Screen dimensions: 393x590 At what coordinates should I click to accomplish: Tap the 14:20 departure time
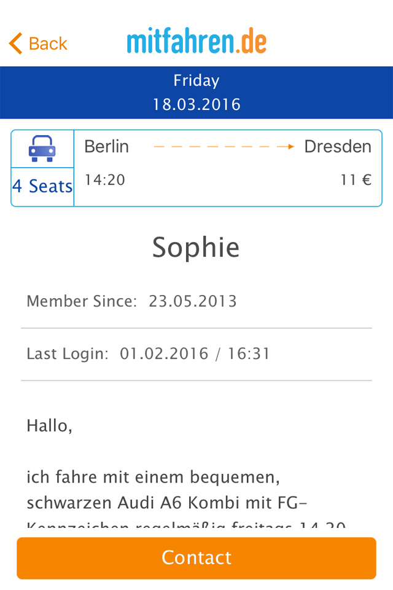click(105, 179)
